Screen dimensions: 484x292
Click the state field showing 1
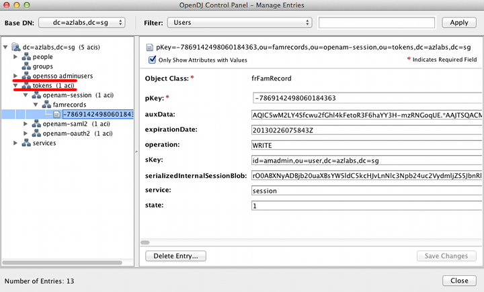[x=367, y=205]
